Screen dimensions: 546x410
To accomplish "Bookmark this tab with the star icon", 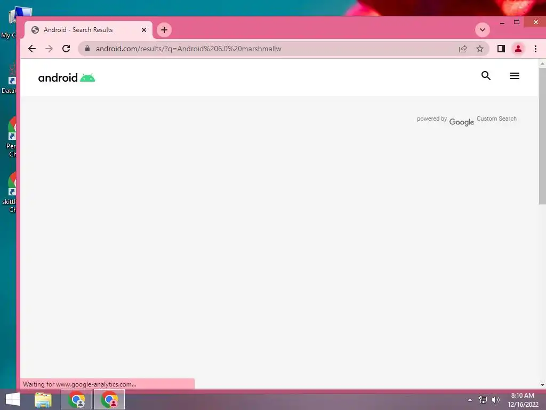I will (x=480, y=49).
